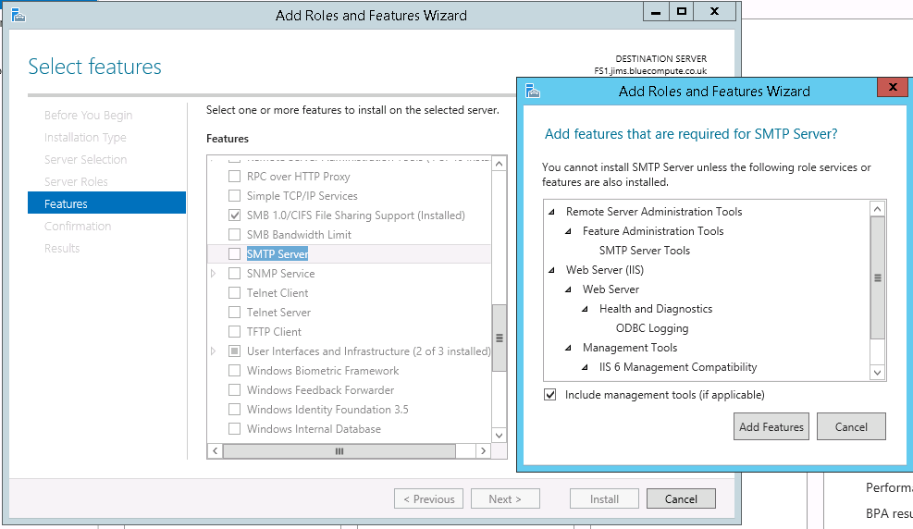913x529 pixels.
Task: Collapse the Web Server (IIS) node
Action: pos(552,270)
